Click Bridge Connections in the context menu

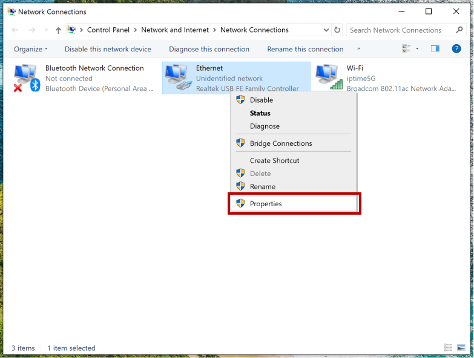click(x=281, y=143)
